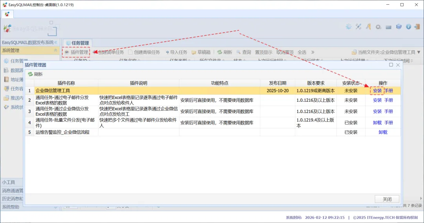Close the 插件管理器 dialog with X
Screen dimensions: 424x223
pos(398,65)
